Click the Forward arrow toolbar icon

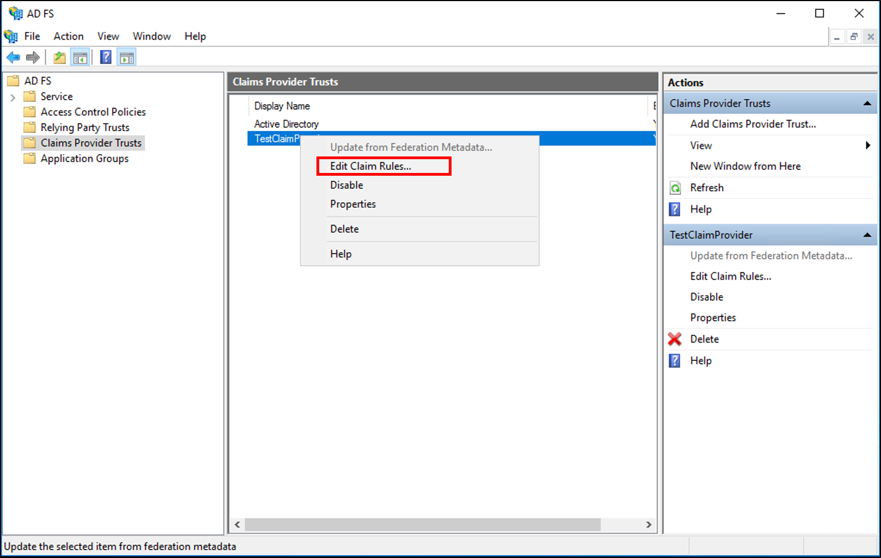[x=33, y=57]
